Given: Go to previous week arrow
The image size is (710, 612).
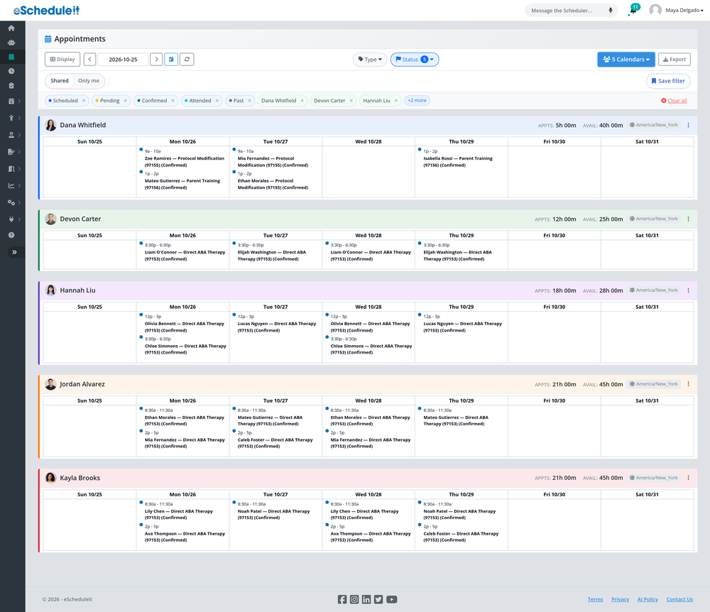Looking at the screenshot, I should pyautogui.click(x=89, y=60).
